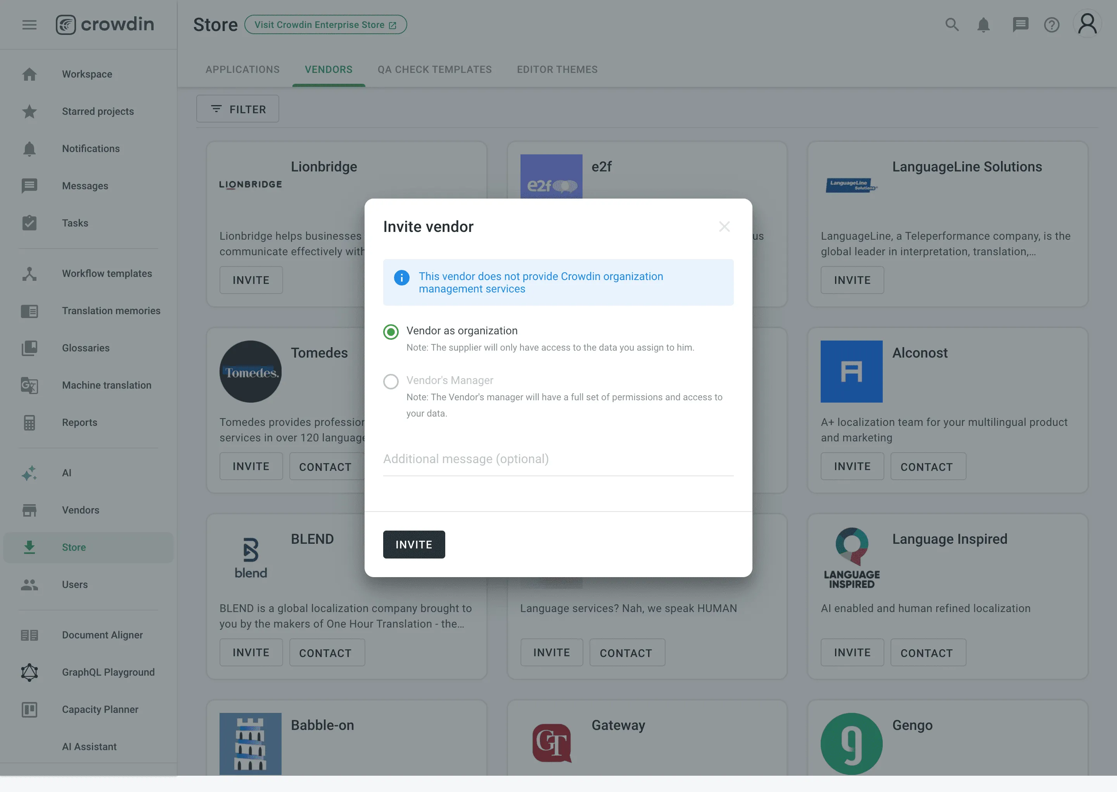Screen dimensions: 1117x792
Task: Select Vendor as organization option
Action: pos(391,332)
